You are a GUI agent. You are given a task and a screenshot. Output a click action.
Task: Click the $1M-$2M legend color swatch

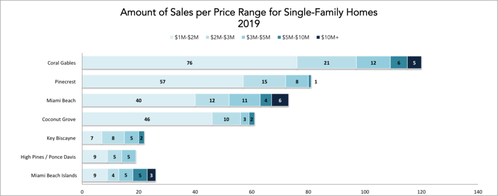pos(172,37)
